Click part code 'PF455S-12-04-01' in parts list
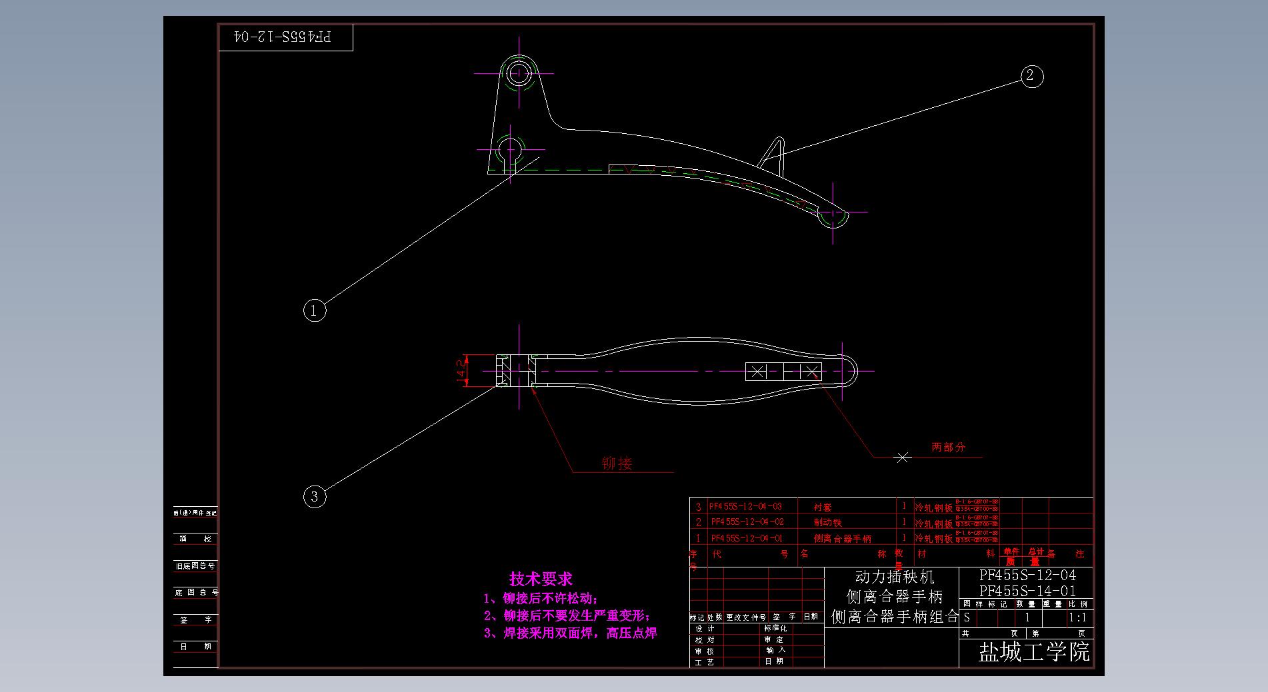1268x692 pixels. 747,538
